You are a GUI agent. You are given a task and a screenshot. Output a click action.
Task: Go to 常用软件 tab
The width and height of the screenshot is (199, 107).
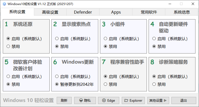(149, 12)
